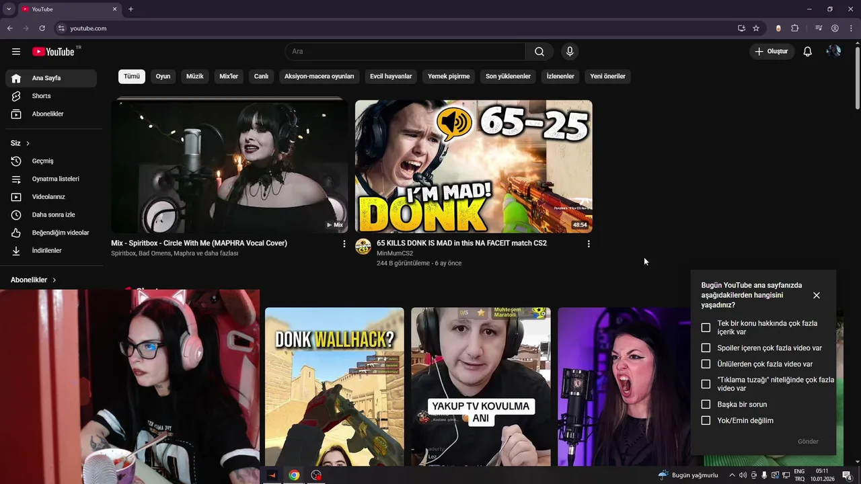Open Shorts from the sidebar

[51, 96]
